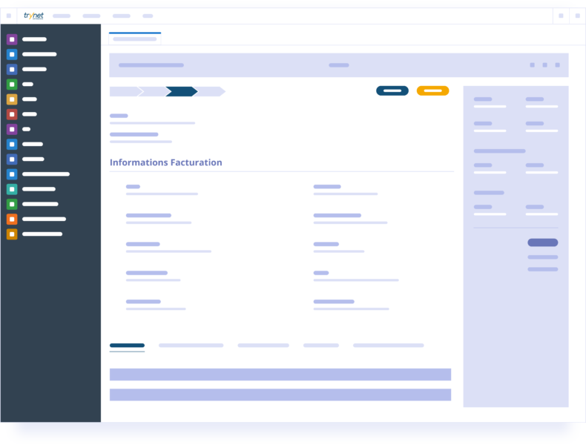Image resolution: width=586 pixels, height=445 pixels.
Task: Select the active tab above the header band
Action: (135, 39)
